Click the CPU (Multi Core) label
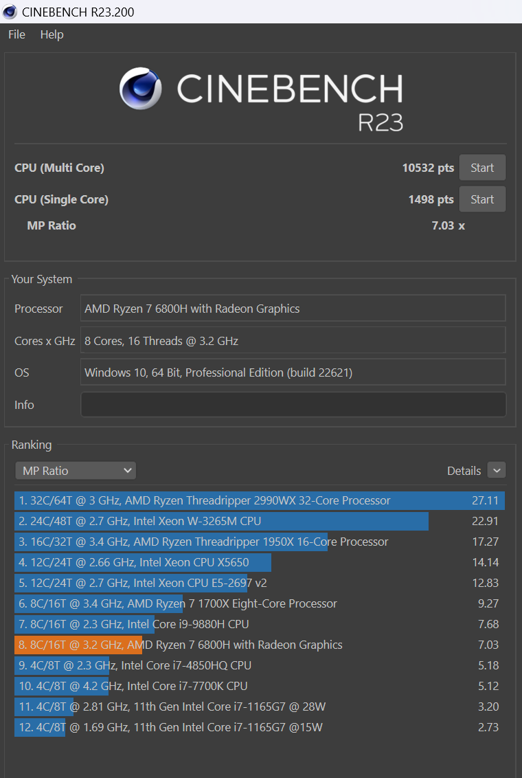This screenshot has width=522, height=778. coord(60,168)
